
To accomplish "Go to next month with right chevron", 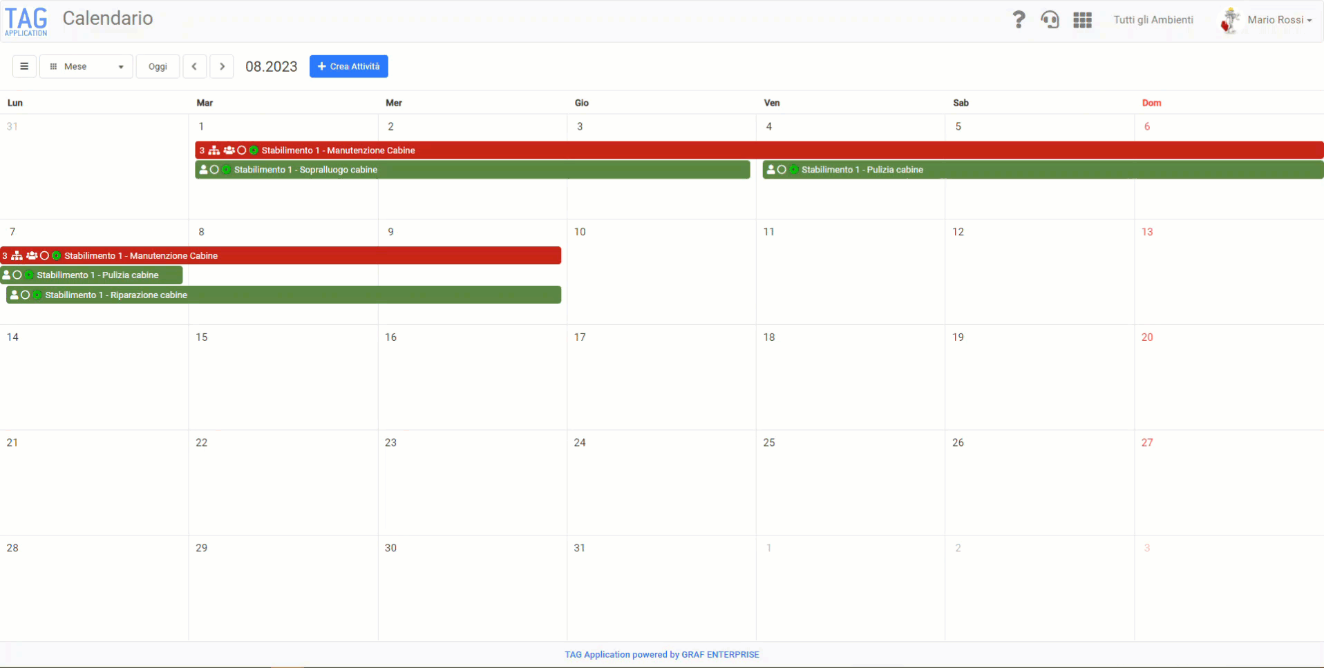I will [x=222, y=66].
